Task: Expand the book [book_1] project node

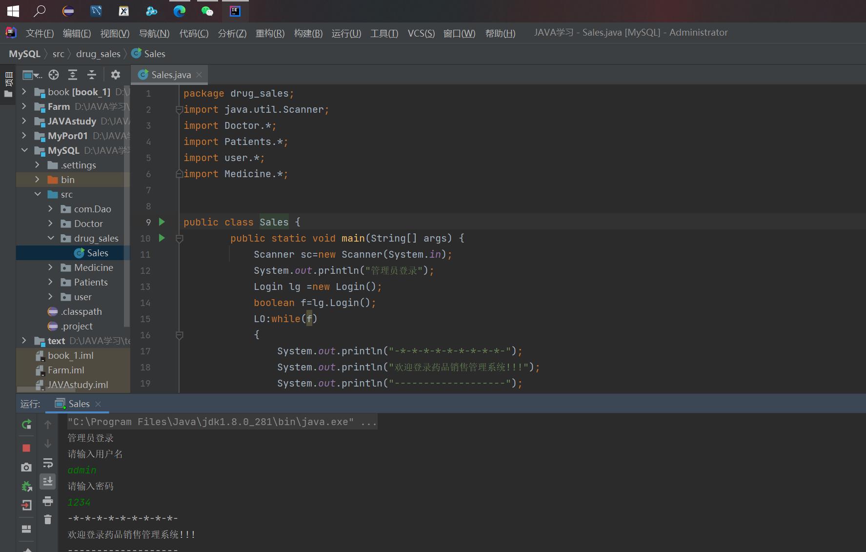Action: tap(24, 92)
